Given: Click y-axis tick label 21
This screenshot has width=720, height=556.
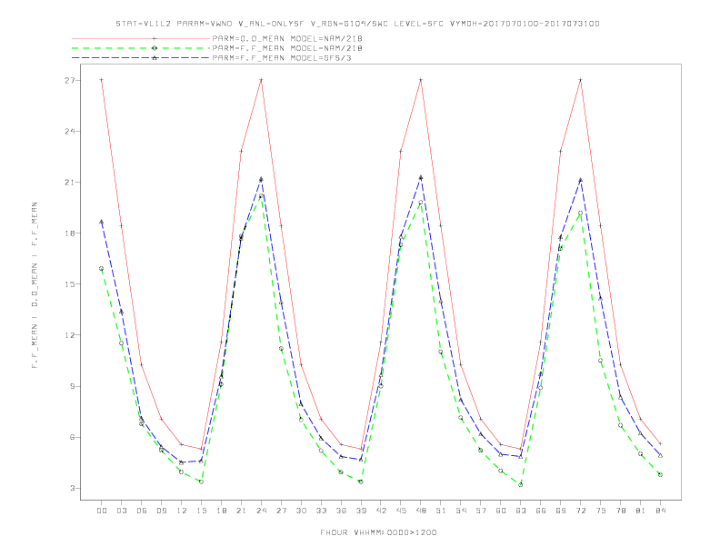Looking at the screenshot, I should [x=70, y=182].
